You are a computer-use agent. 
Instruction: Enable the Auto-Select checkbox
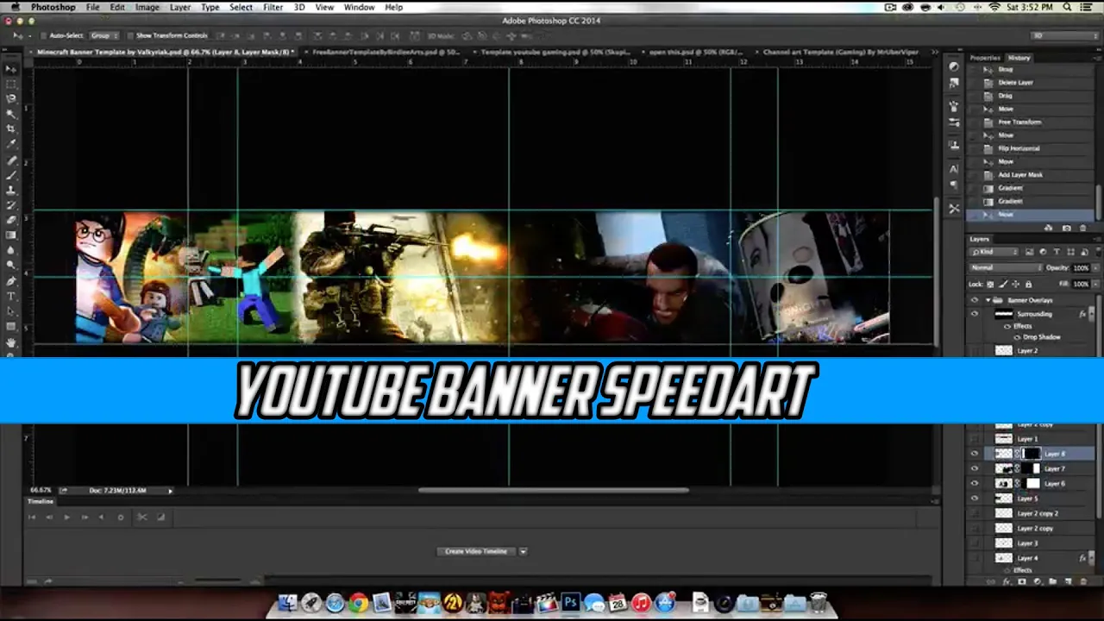pyautogui.click(x=43, y=36)
